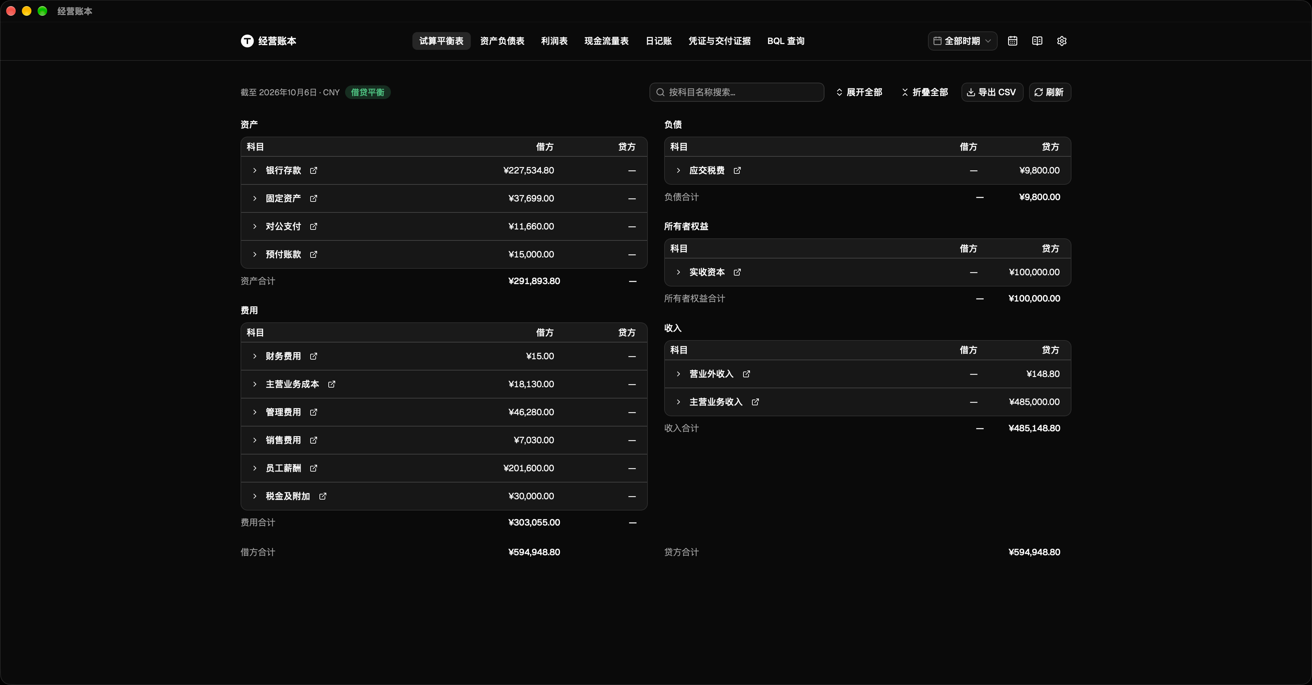Click the 折叠全部 button
The width and height of the screenshot is (1312, 685).
(x=925, y=92)
